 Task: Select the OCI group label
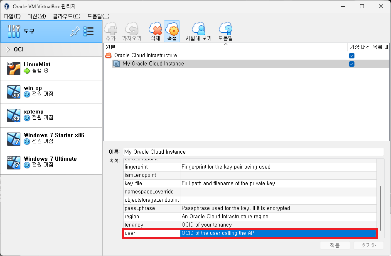pyautogui.click(x=19, y=49)
